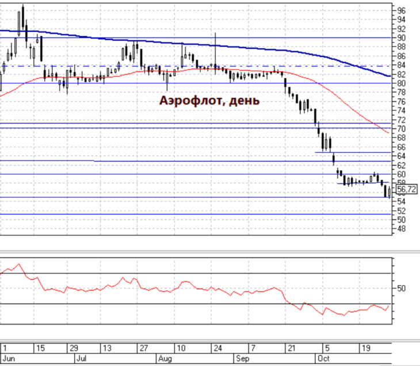The width and height of the screenshot is (420, 366).
Task: Click price axis value 96
Action: [x=401, y=11]
